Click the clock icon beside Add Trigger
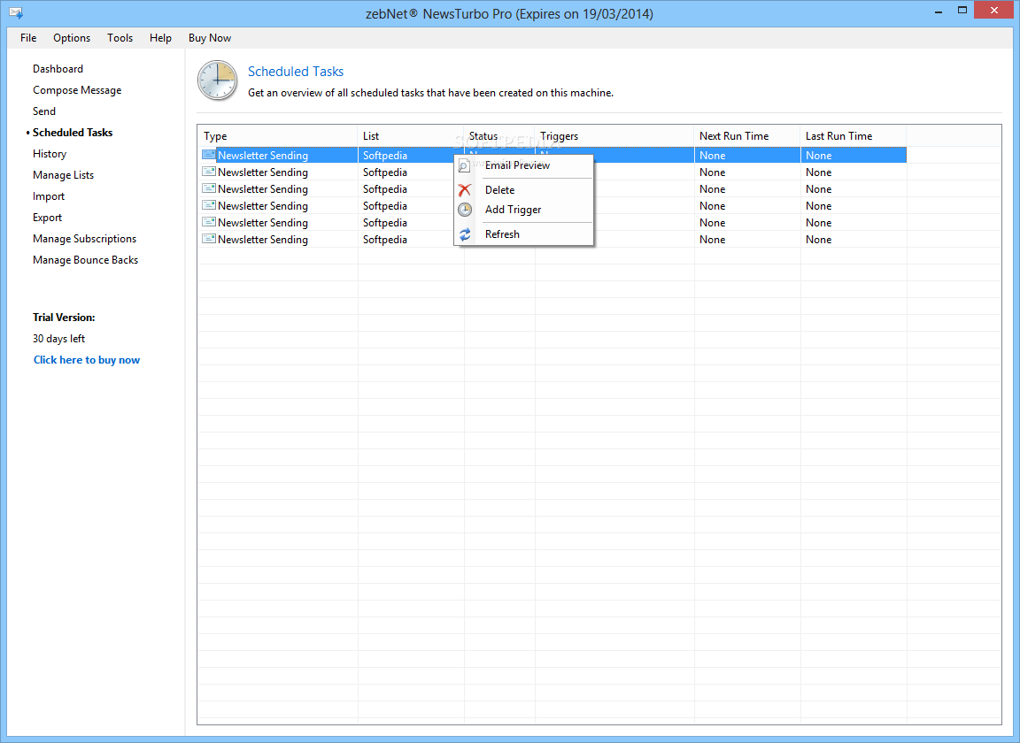This screenshot has width=1020, height=743. click(465, 210)
